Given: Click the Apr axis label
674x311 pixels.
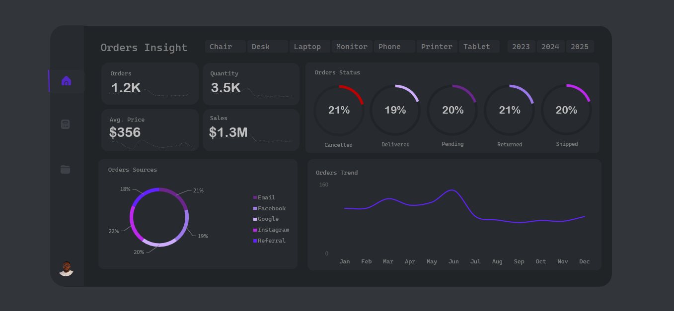Looking at the screenshot, I should pyautogui.click(x=410, y=261).
